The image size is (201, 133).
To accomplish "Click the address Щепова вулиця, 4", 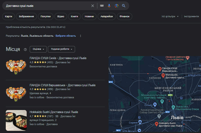I will [40, 93].
